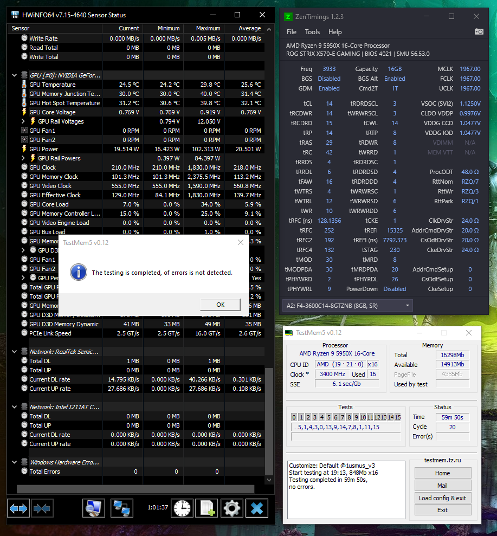Viewport: 497px width, 536px height.
Task: Click the GPU Core Voltage lightning icon
Action: point(24,112)
